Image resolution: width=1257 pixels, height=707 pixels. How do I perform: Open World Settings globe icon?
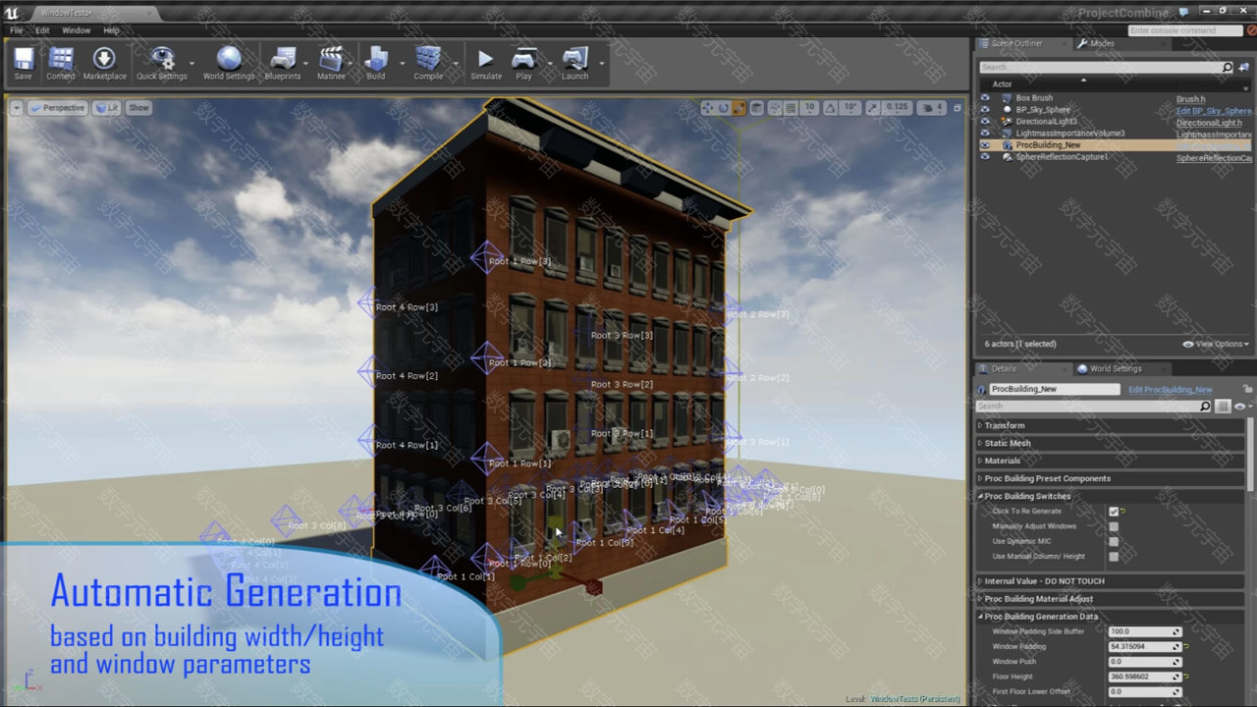(x=228, y=63)
